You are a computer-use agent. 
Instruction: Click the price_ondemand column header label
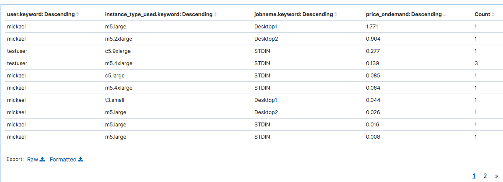pos(404,14)
